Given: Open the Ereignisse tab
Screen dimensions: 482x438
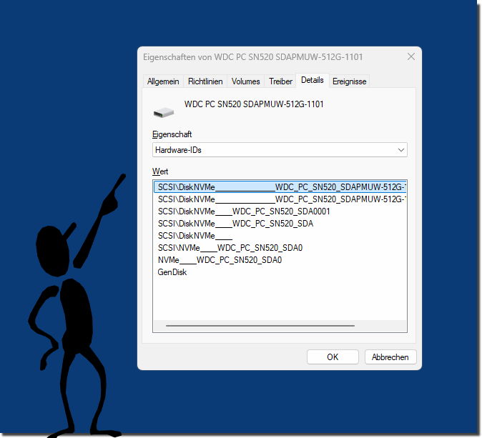Looking at the screenshot, I should click(x=350, y=81).
